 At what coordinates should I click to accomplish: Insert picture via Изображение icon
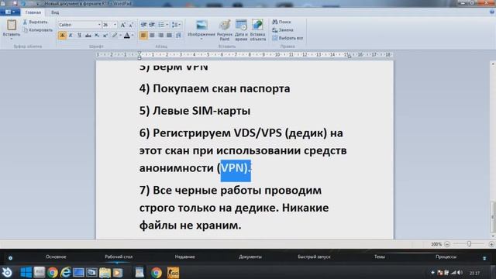201,26
